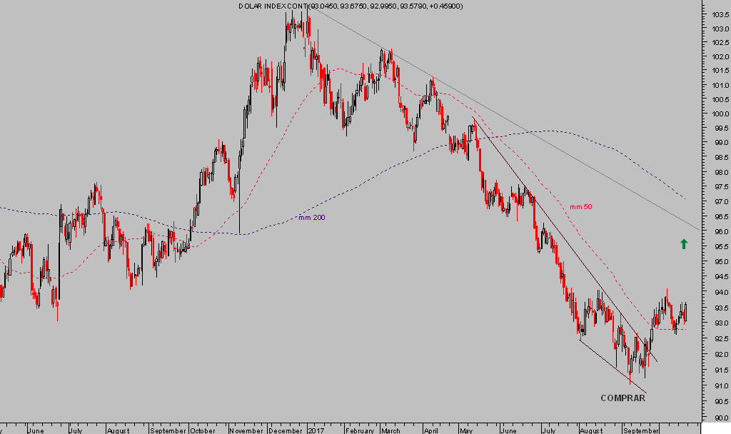This screenshot has height=434, width=731.
Task: Select May on the time axis
Action: (x=468, y=430)
